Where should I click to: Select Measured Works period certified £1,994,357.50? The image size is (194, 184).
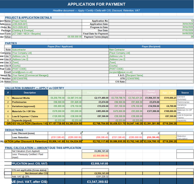151,98
